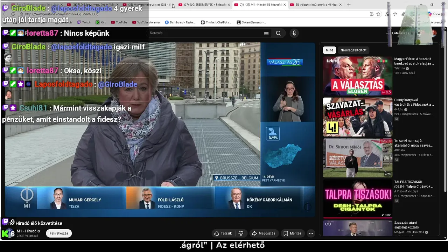The width and height of the screenshot is (448, 252).
Task: Select the Mind filter chip
Action: pos(329,50)
